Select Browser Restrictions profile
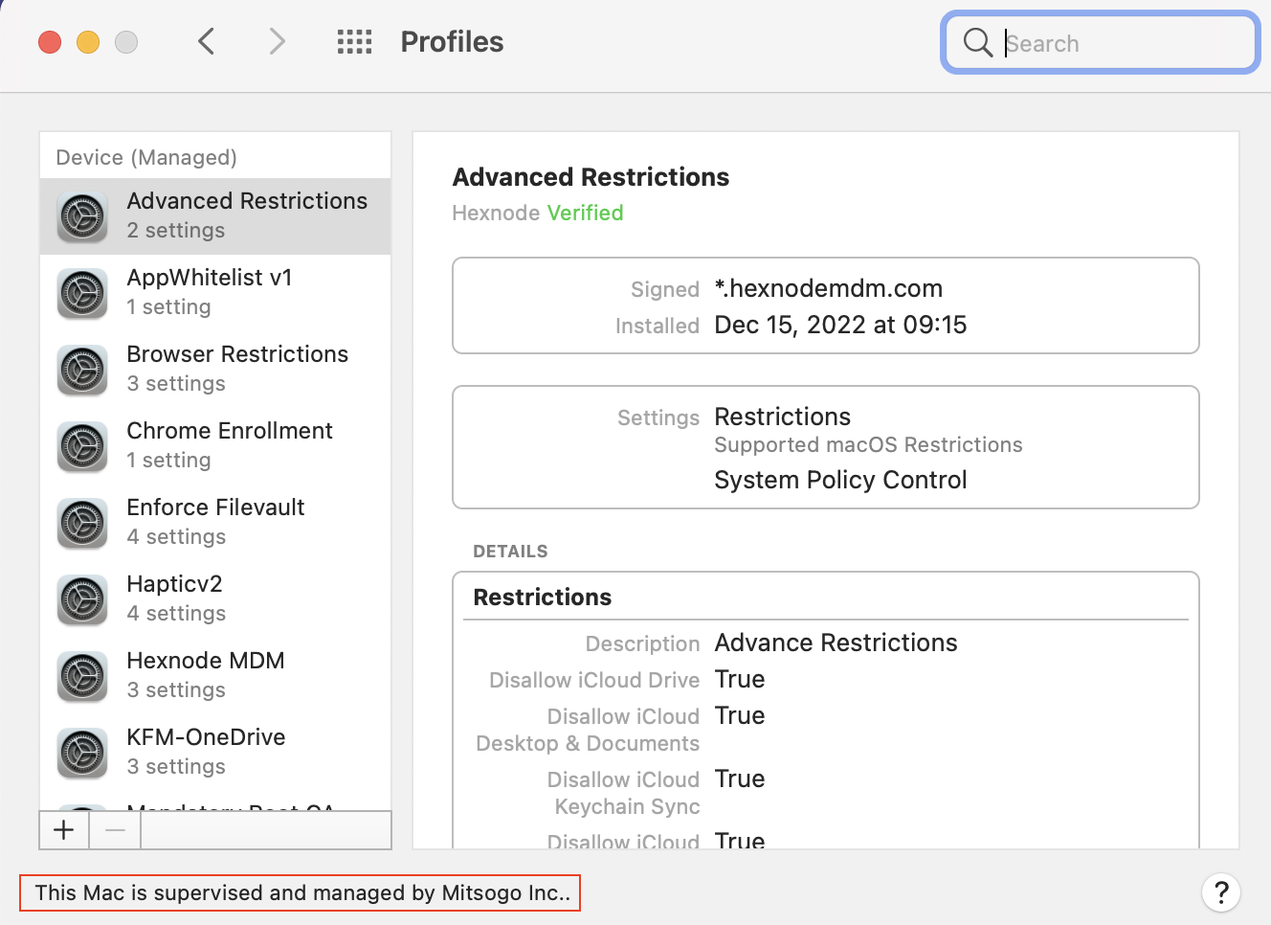This screenshot has height=925, width=1271. pyautogui.click(x=215, y=370)
